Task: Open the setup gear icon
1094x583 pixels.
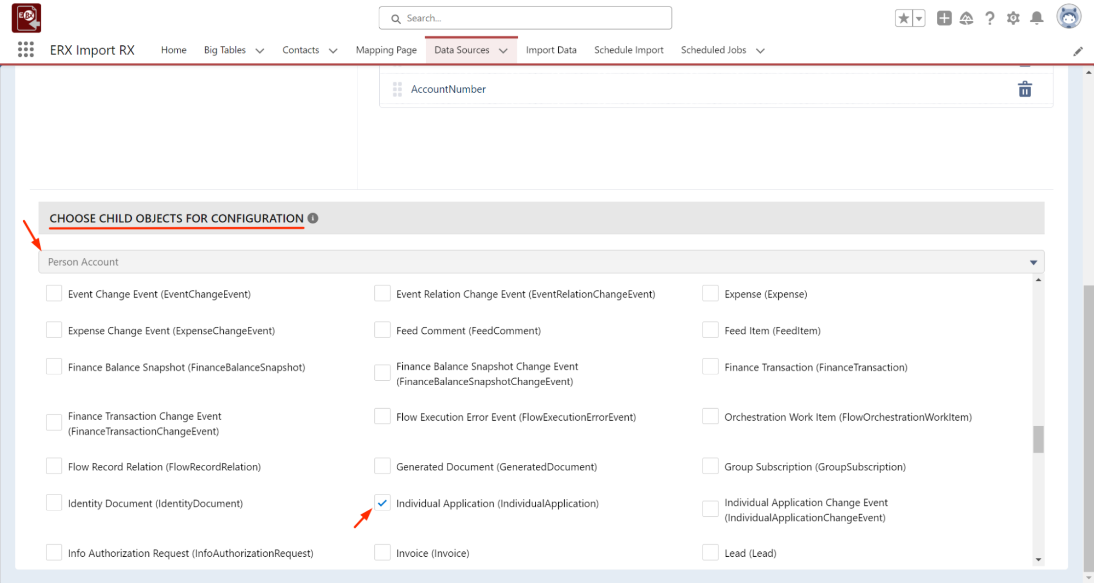Action: 1013,18
